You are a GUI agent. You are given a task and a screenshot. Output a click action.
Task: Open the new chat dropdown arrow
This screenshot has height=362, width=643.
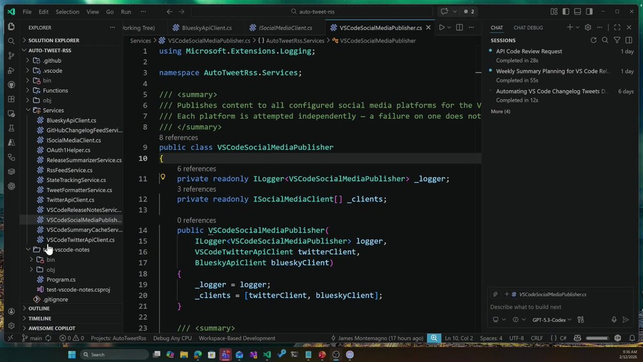tap(577, 27)
